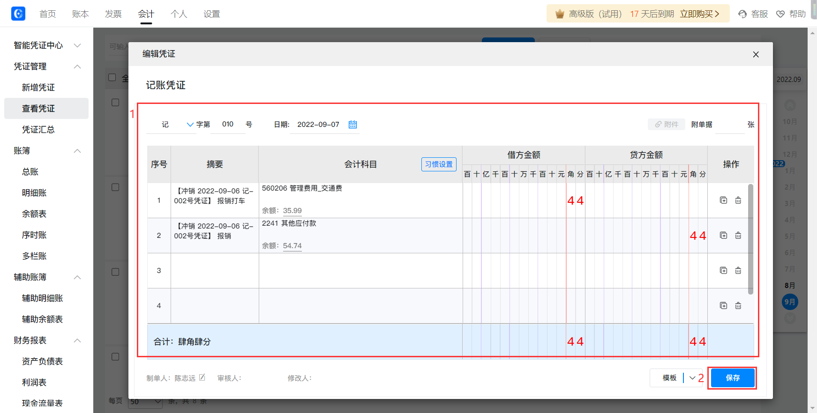Toggle the first voucher list checkbox
The image size is (817, 413).
click(x=115, y=103)
